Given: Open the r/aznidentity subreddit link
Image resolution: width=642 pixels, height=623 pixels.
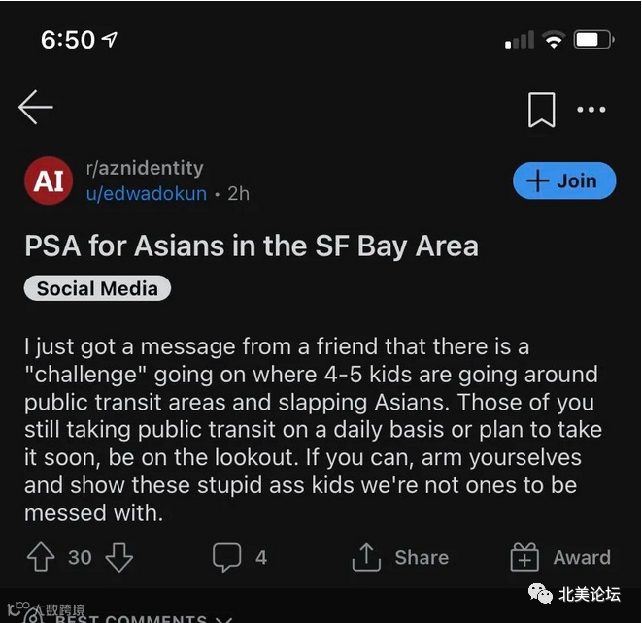Looking at the screenshot, I should click(145, 168).
